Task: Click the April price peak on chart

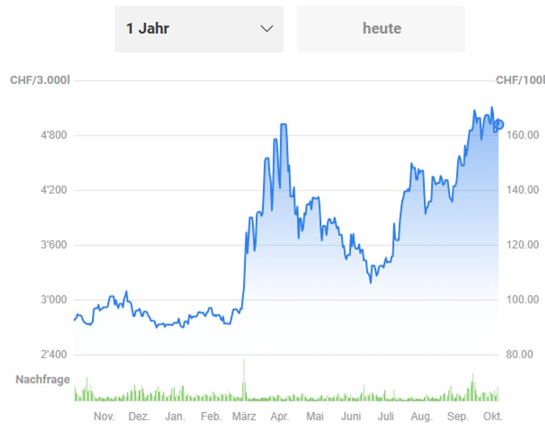Action: tap(283, 124)
